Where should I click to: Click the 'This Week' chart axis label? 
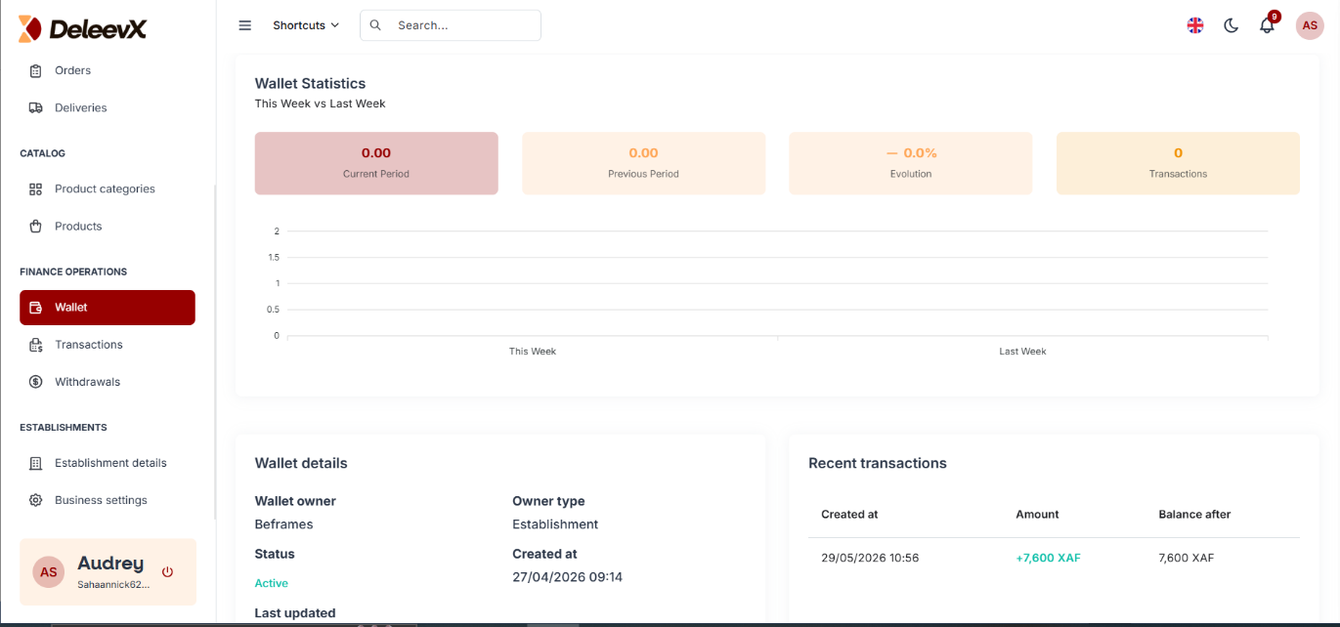(533, 351)
